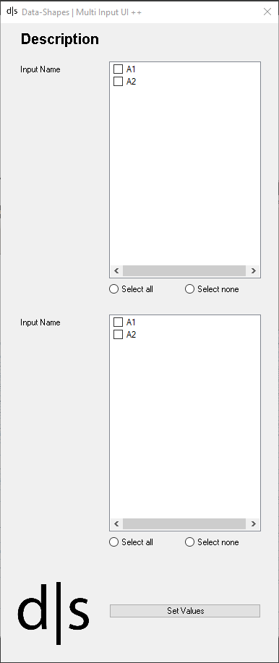Viewport: 279px width, 663px height.
Task: Choose Select none under the second list
Action: (190, 542)
